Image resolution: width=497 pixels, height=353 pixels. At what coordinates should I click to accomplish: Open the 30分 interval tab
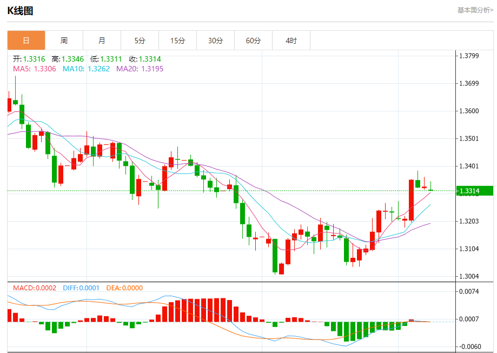pyautogui.click(x=216, y=40)
